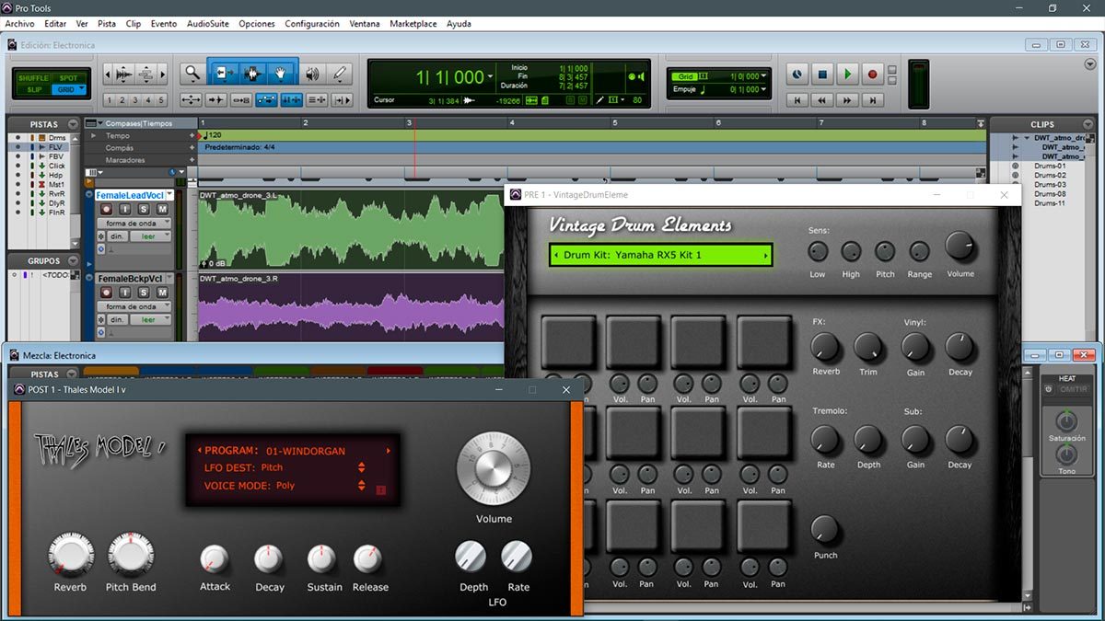Image resolution: width=1105 pixels, height=621 pixels.
Task: Click the Thales LFO Depth knob
Action: pyautogui.click(x=471, y=557)
